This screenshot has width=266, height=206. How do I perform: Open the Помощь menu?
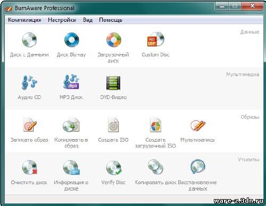click(111, 20)
